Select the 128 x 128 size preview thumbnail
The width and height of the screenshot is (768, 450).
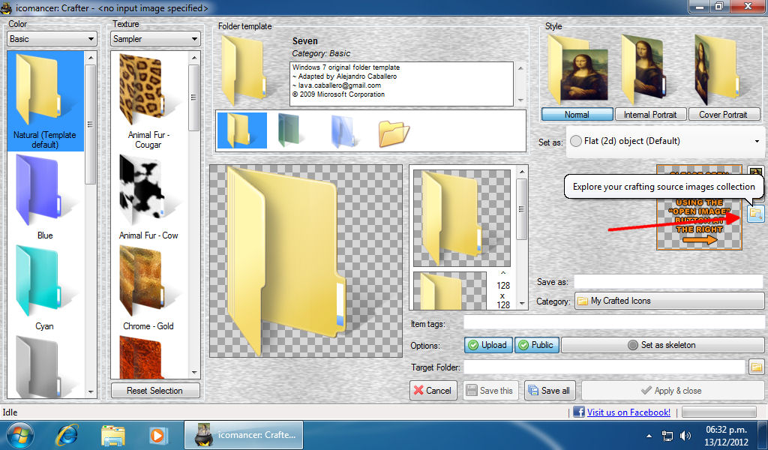point(450,291)
